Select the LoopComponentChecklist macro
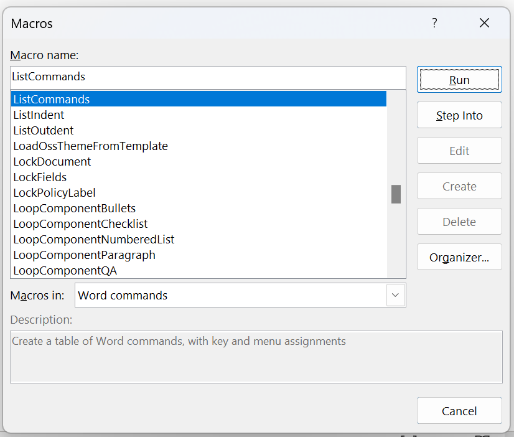 pyautogui.click(x=199, y=223)
